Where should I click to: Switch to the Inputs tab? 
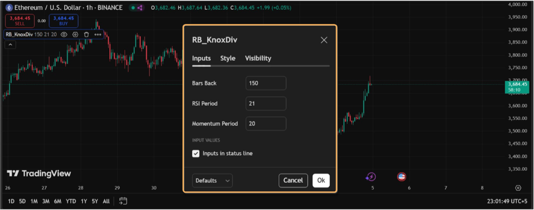coord(201,58)
